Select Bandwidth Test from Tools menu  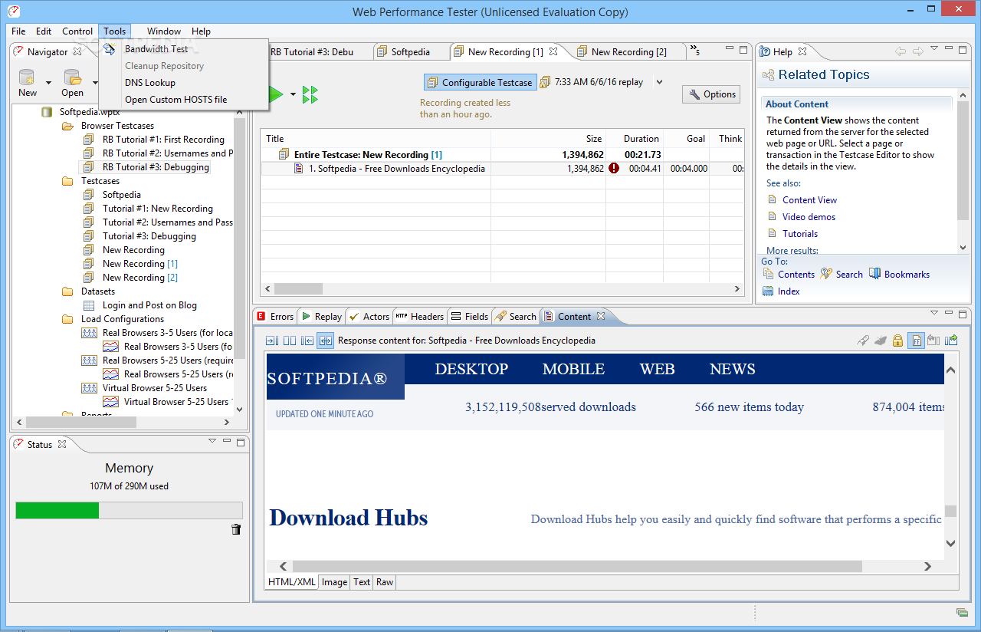[x=156, y=48]
